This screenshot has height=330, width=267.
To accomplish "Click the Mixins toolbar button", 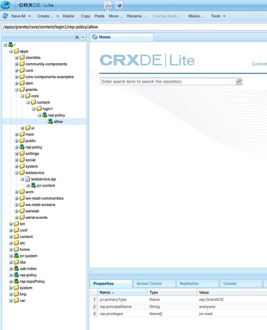I will point(196,16).
